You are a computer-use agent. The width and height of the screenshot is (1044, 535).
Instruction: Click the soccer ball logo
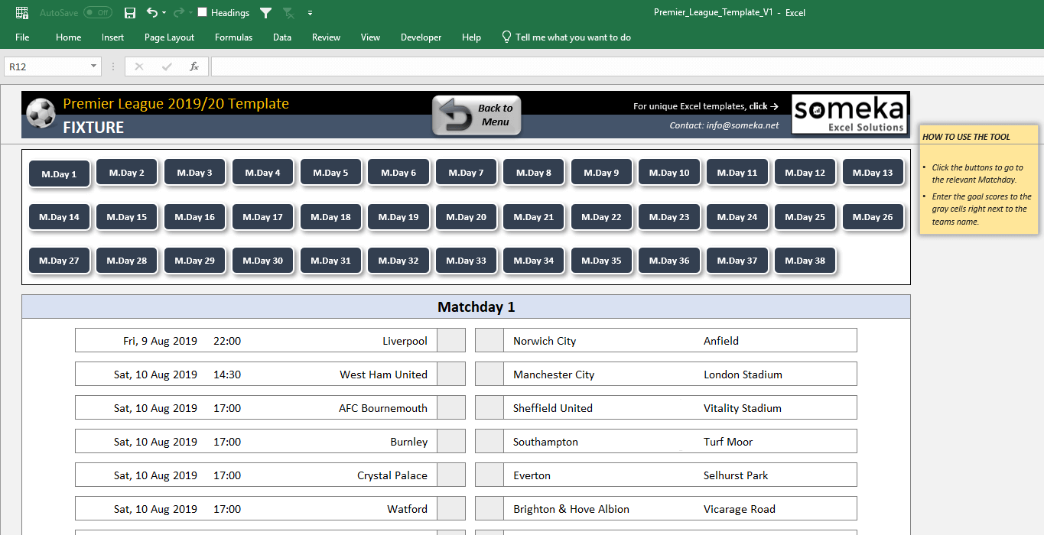41,114
